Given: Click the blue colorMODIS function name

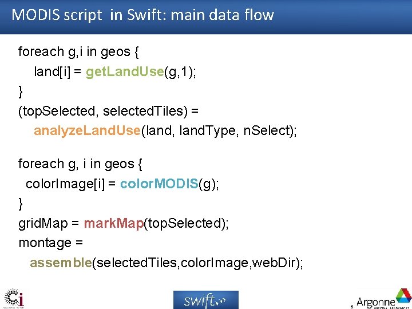Looking at the screenshot, I should pyautogui.click(x=159, y=184).
